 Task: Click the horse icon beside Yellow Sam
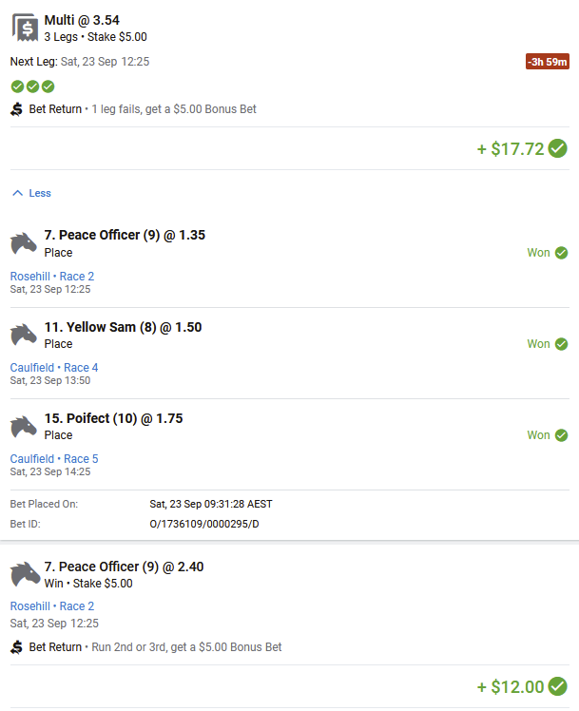24,335
